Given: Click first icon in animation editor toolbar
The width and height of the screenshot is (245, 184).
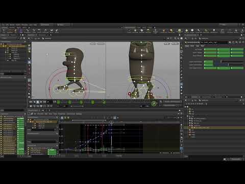Looking at the screenshot, I should [x=62, y=118].
